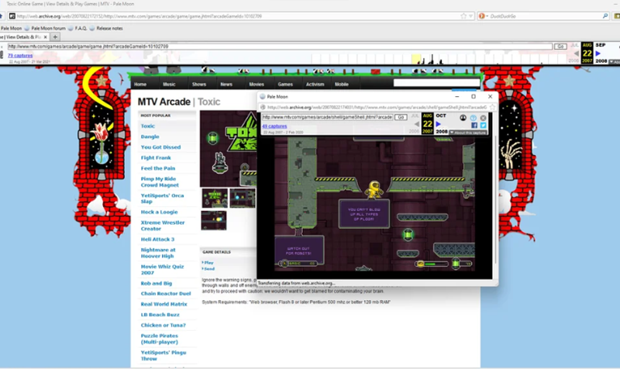This screenshot has height=369, width=620.
Task: Open Fight Frank game link
Action: (156, 158)
